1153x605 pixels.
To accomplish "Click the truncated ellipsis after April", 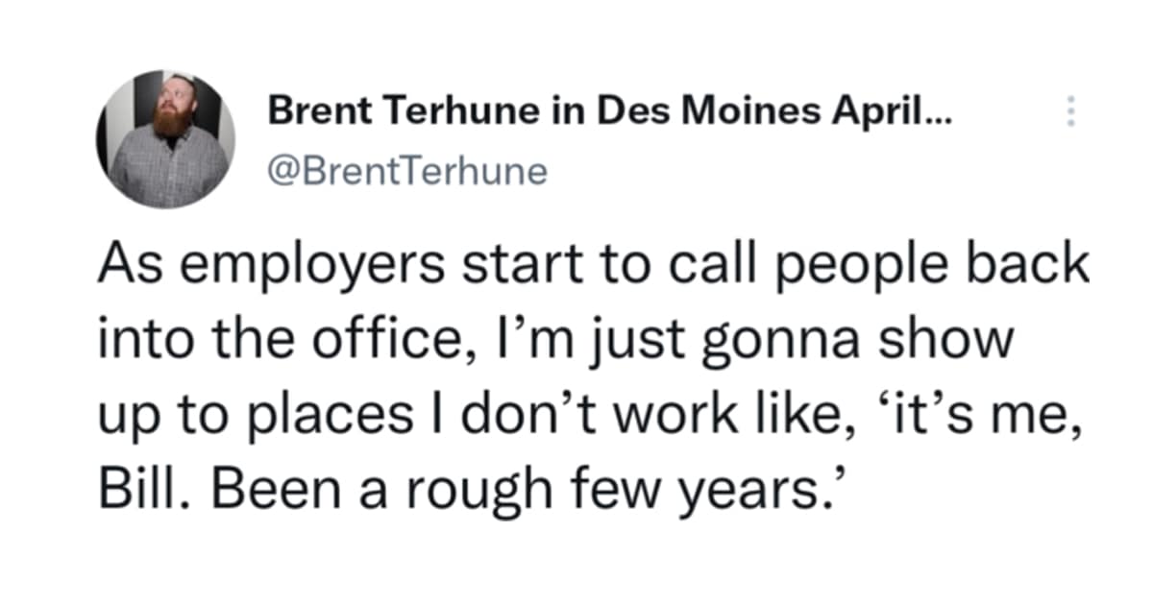I will [937, 115].
